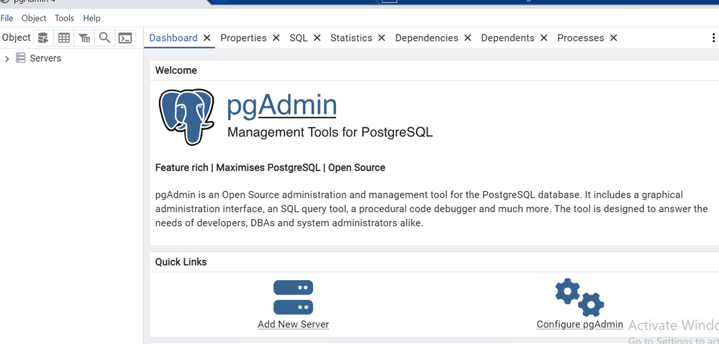The image size is (719, 344).
Task: Close the Statistics tab
Action: (x=381, y=38)
